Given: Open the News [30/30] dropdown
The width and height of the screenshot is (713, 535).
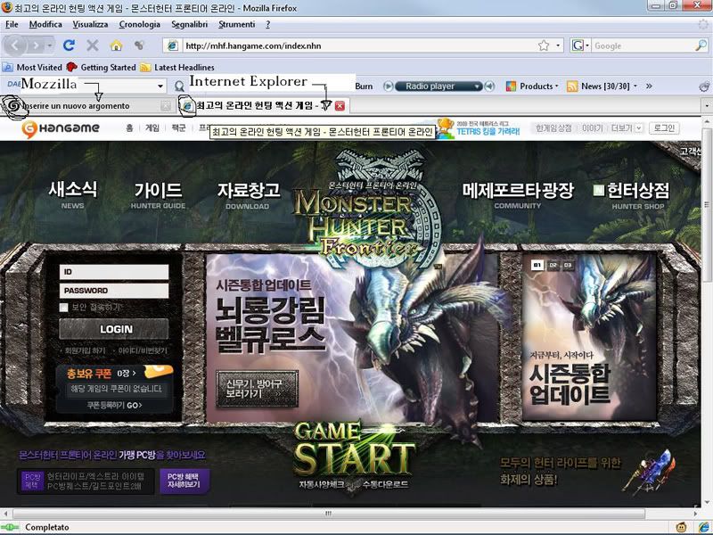Looking at the screenshot, I should coord(635,86).
